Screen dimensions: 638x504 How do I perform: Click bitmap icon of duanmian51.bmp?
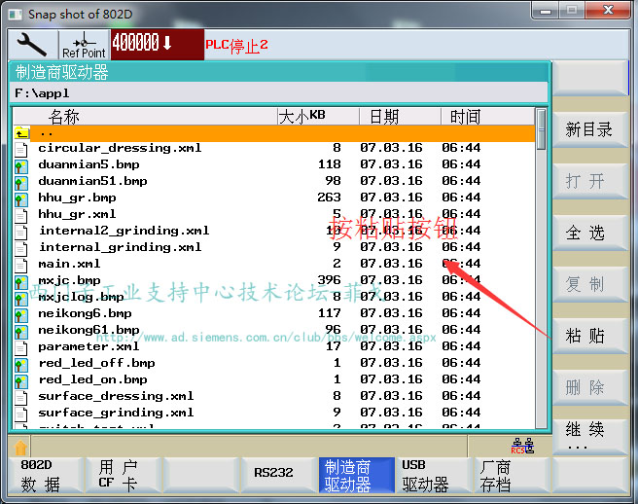tap(21, 183)
